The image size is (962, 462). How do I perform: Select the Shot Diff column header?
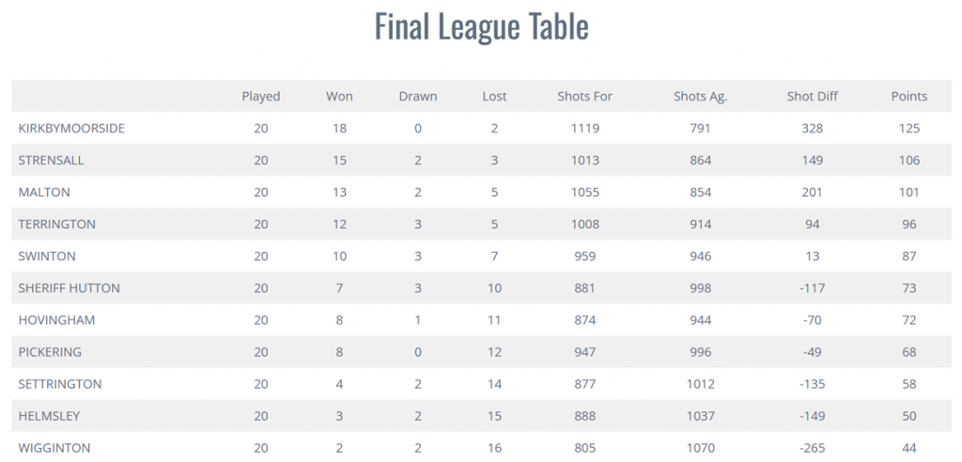tap(813, 97)
